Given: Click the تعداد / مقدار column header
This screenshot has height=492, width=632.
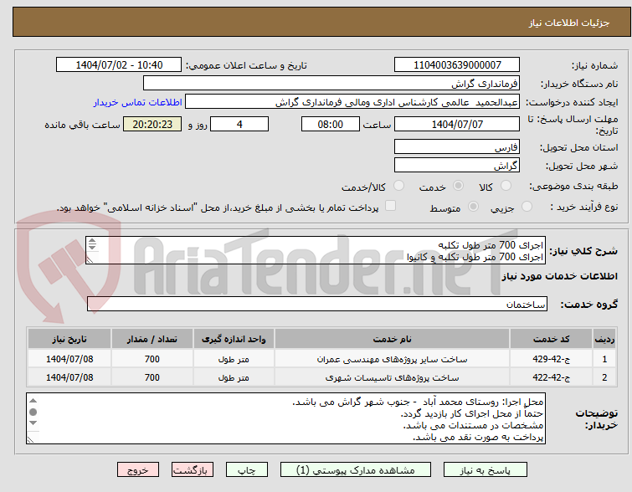Looking at the screenshot, I should click(x=152, y=339).
